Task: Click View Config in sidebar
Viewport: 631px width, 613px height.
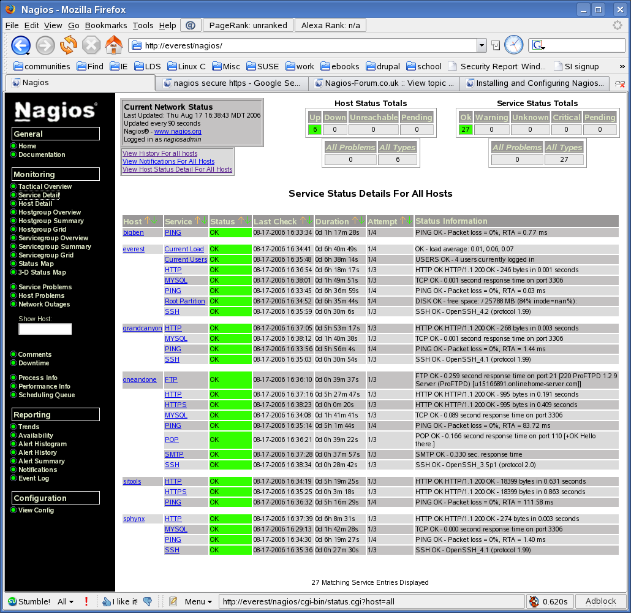Action: coord(36,510)
